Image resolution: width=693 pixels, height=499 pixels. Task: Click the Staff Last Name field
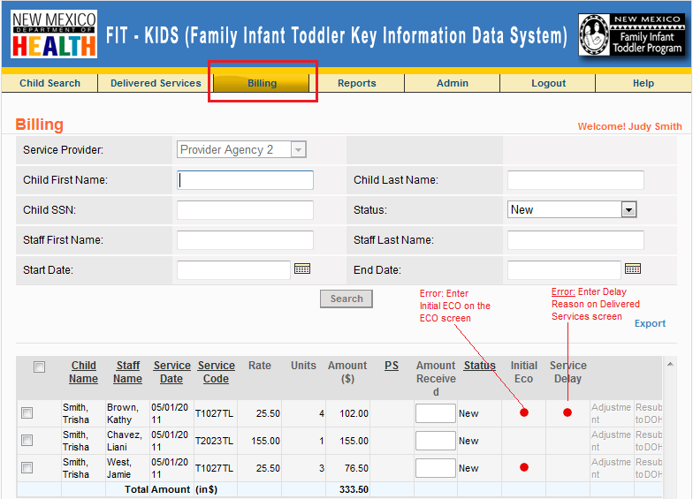[x=575, y=240]
